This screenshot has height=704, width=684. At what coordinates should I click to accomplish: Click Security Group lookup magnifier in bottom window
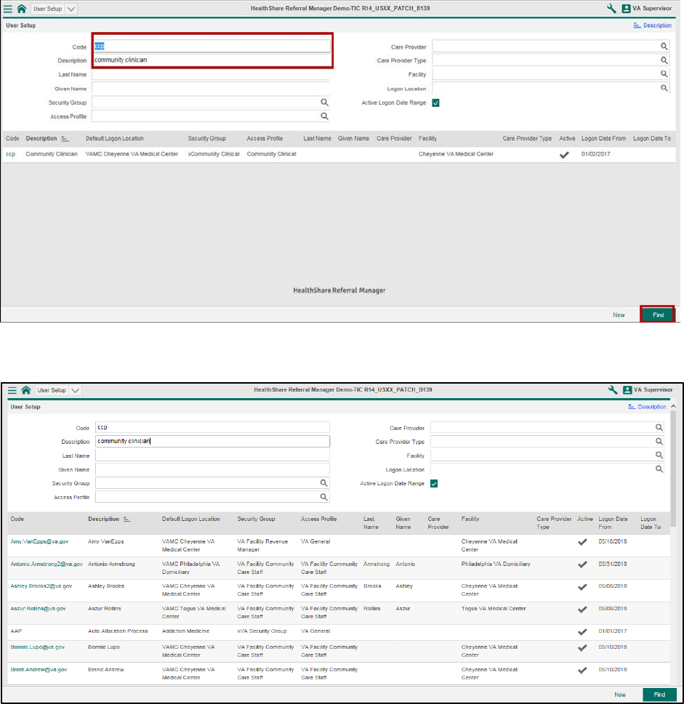tap(323, 483)
